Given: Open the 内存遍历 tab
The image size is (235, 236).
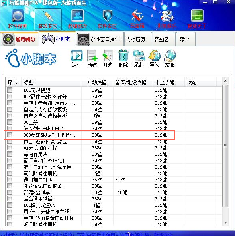Looking at the screenshot, I should (138, 39).
